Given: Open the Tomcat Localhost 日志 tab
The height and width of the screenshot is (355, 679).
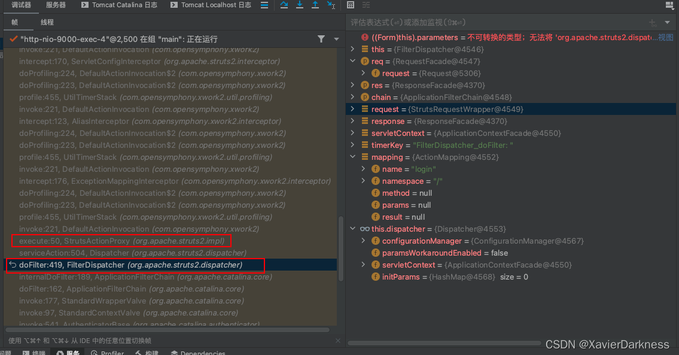Looking at the screenshot, I should (211, 5).
